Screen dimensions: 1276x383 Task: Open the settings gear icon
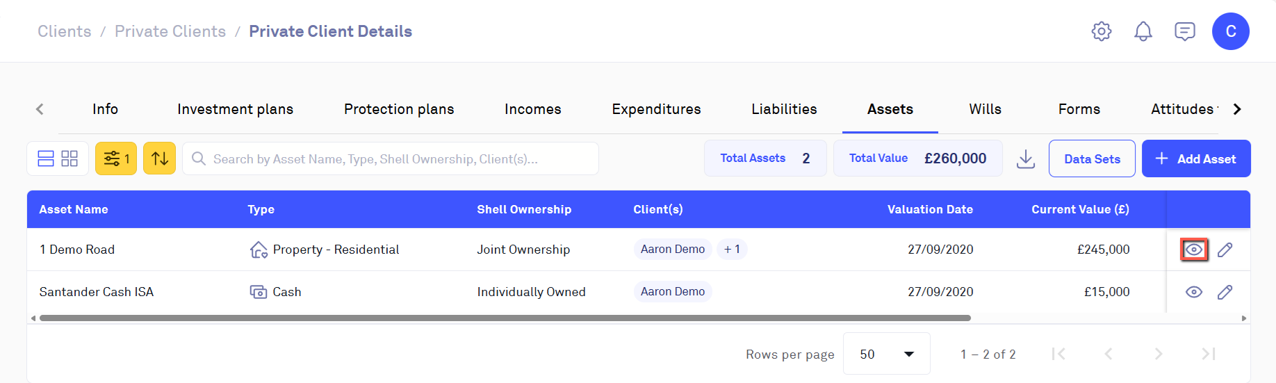coord(1102,31)
